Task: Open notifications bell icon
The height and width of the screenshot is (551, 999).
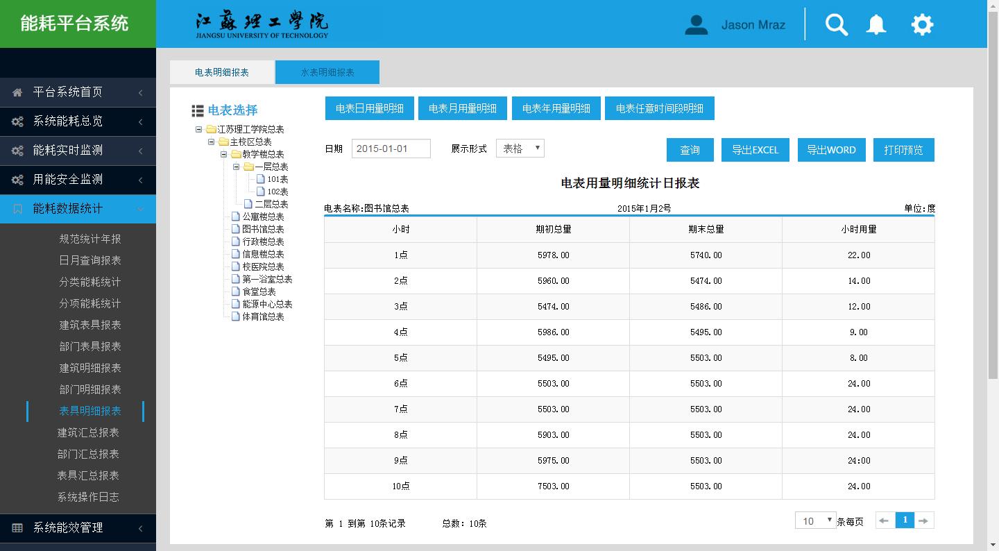Action: point(876,25)
